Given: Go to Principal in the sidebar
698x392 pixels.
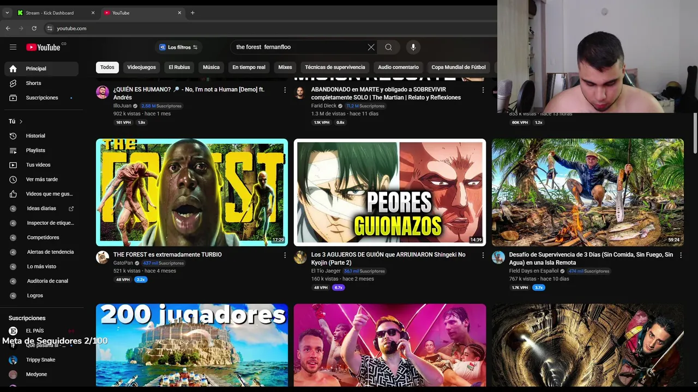Looking at the screenshot, I should coord(41,69).
